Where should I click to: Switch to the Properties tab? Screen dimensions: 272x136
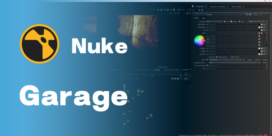200,7
